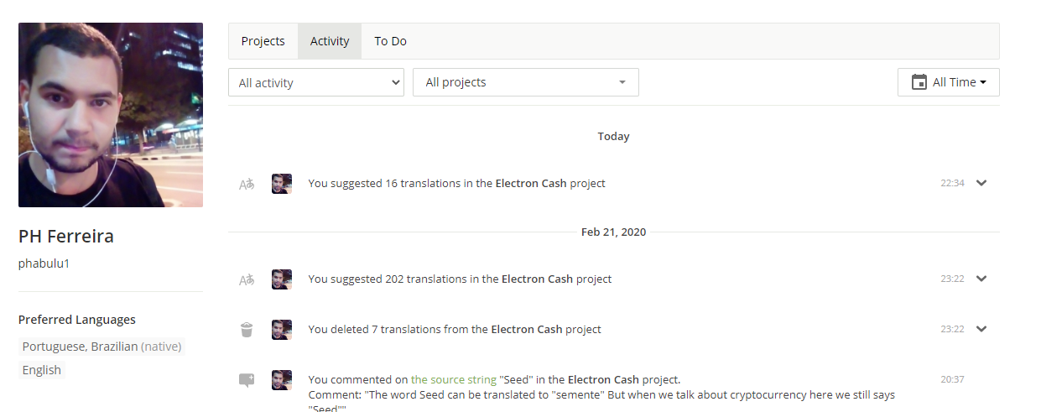
Task: Click user avatar beside the Seed comment entry
Action: [x=282, y=380]
